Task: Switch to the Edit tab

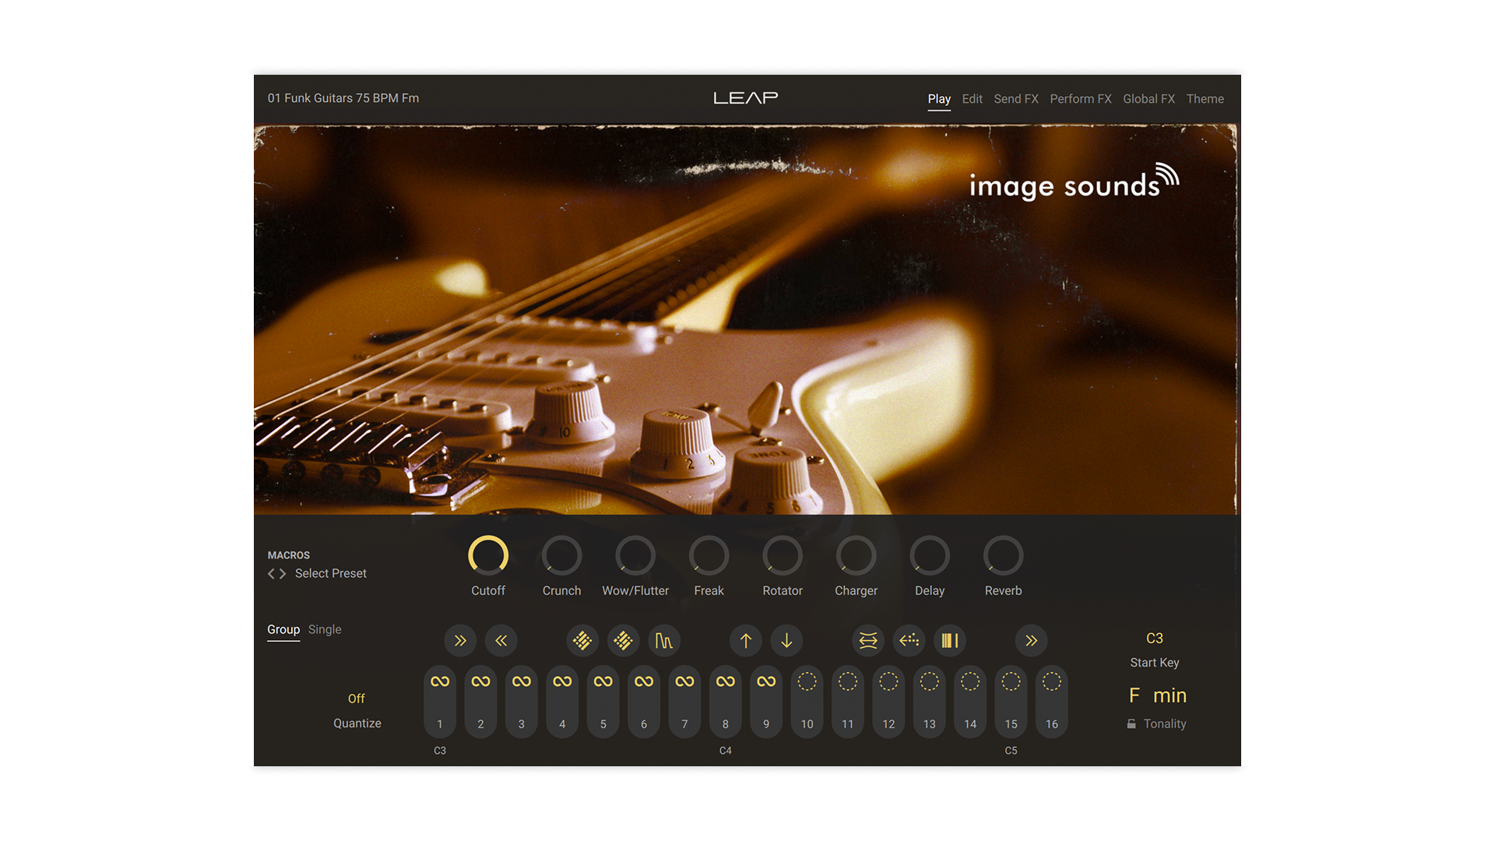Action: pos(972,99)
